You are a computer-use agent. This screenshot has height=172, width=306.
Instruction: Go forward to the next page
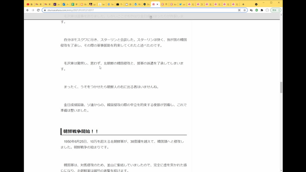(x=33, y=10)
